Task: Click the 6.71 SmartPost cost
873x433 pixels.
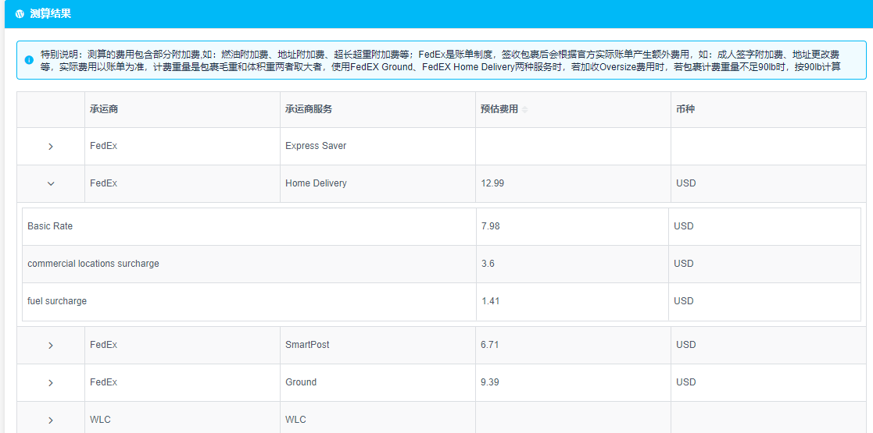Action: coord(490,345)
